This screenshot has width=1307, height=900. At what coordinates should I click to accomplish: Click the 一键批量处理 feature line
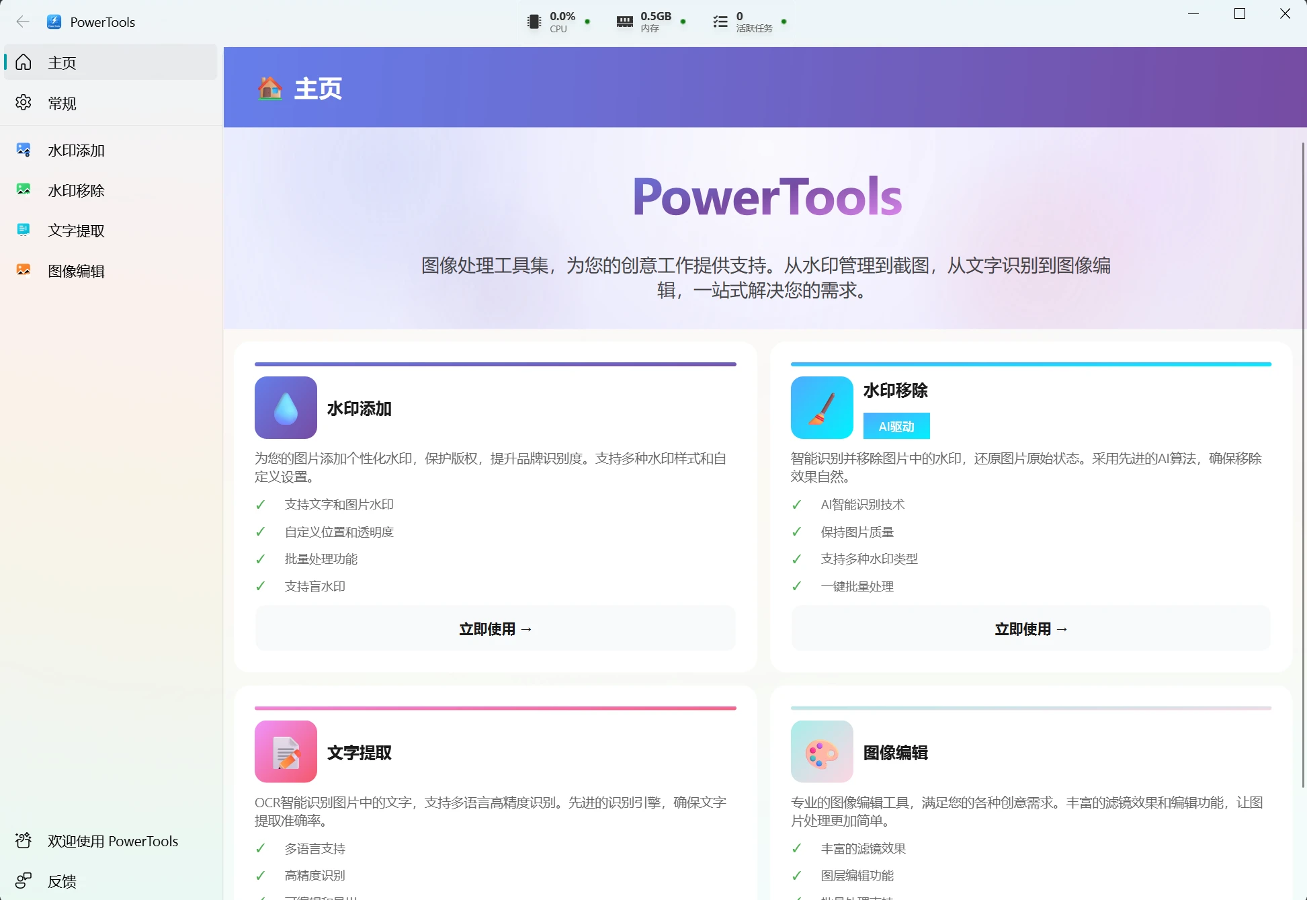pyautogui.click(x=857, y=586)
